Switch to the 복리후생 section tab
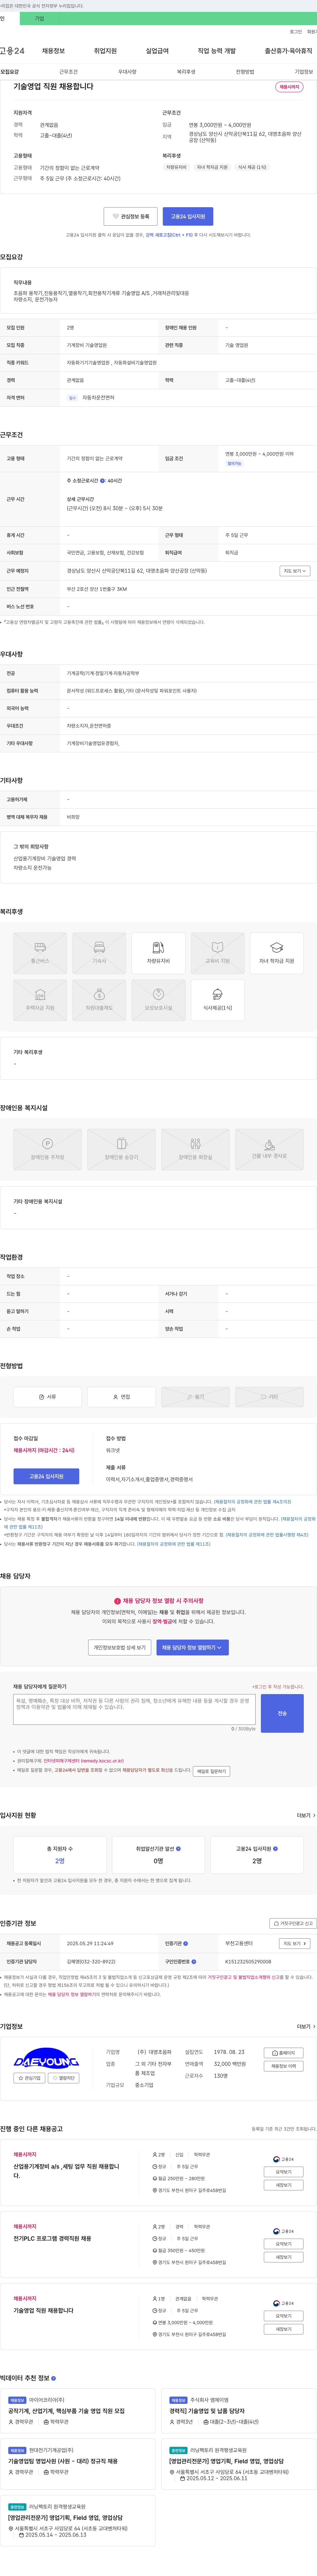Screen dimensions: 317x2576 186,72
